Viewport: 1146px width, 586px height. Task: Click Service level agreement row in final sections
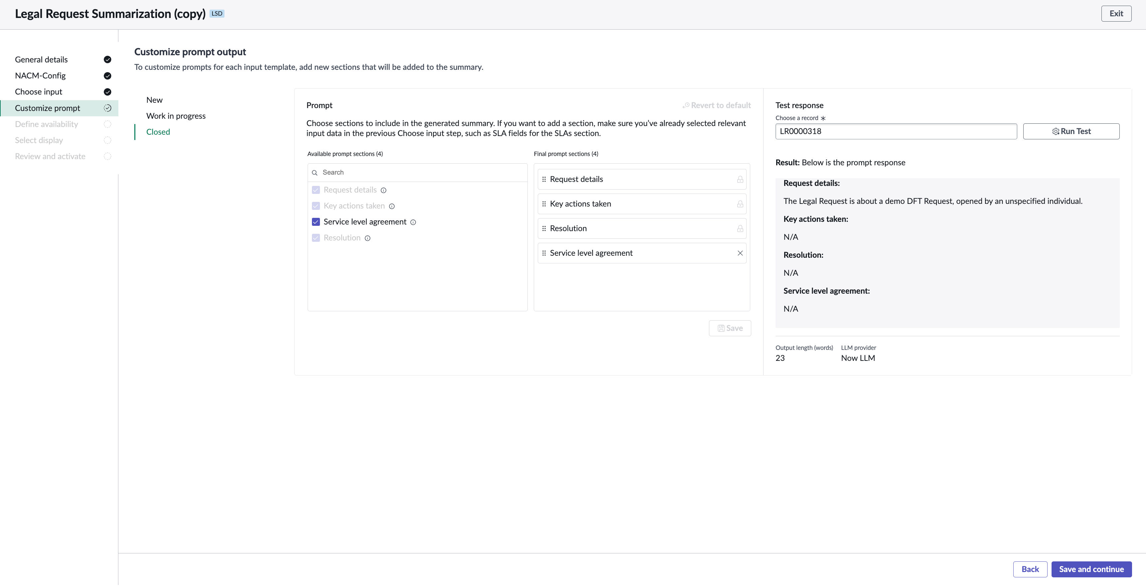point(642,253)
